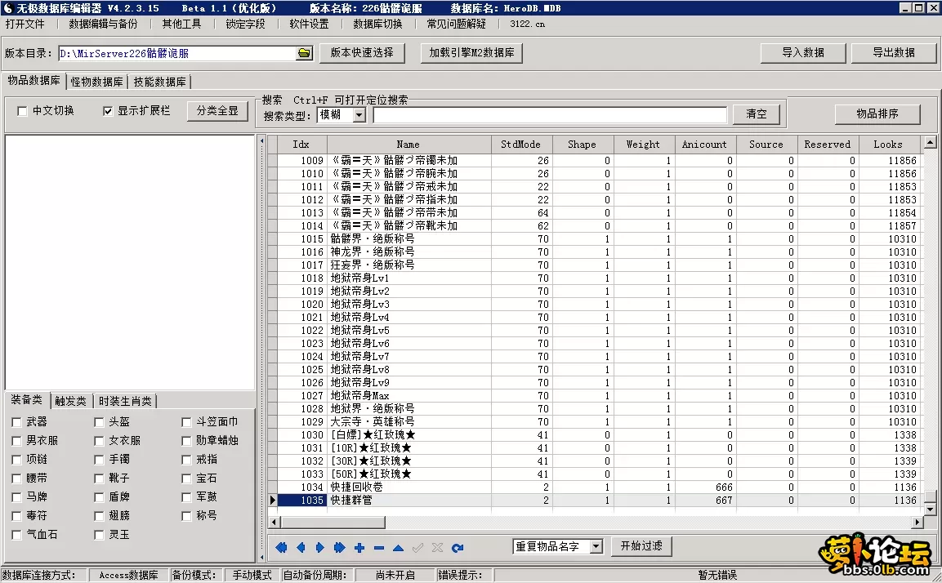Screen dimensions: 942x583
Task: Open 打开文件 menu
Action: click(x=25, y=24)
